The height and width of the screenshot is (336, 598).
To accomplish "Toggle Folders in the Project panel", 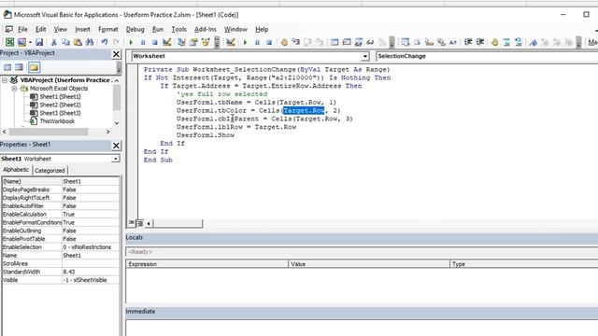I will click(x=34, y=67).
